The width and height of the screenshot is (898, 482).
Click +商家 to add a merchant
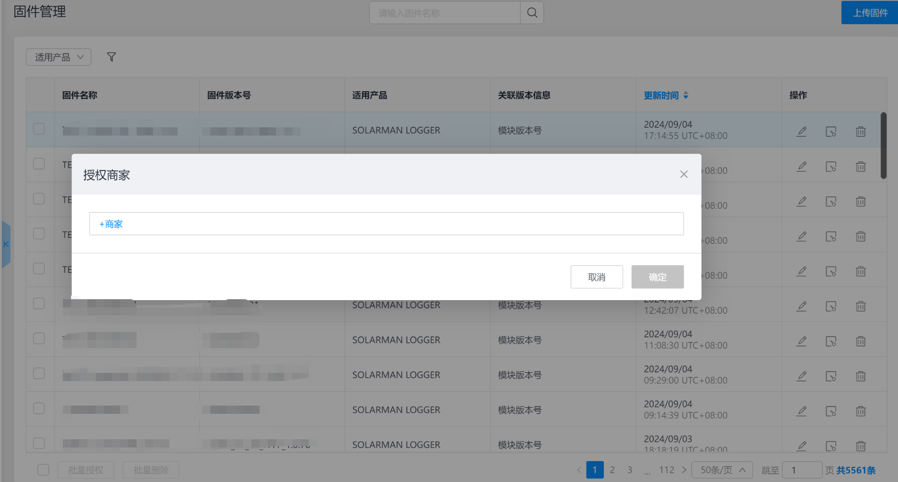pyautogui.click(x=111, y=224)
